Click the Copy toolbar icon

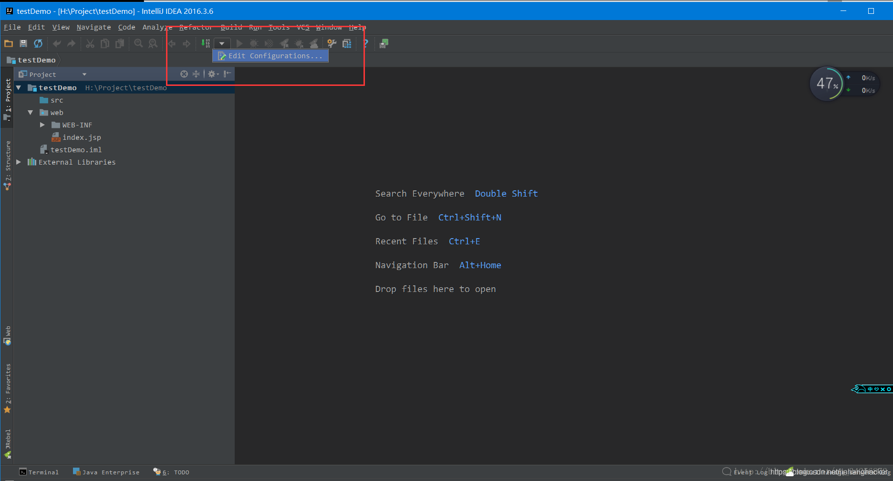pyautogui.click(x=105, y=43)
